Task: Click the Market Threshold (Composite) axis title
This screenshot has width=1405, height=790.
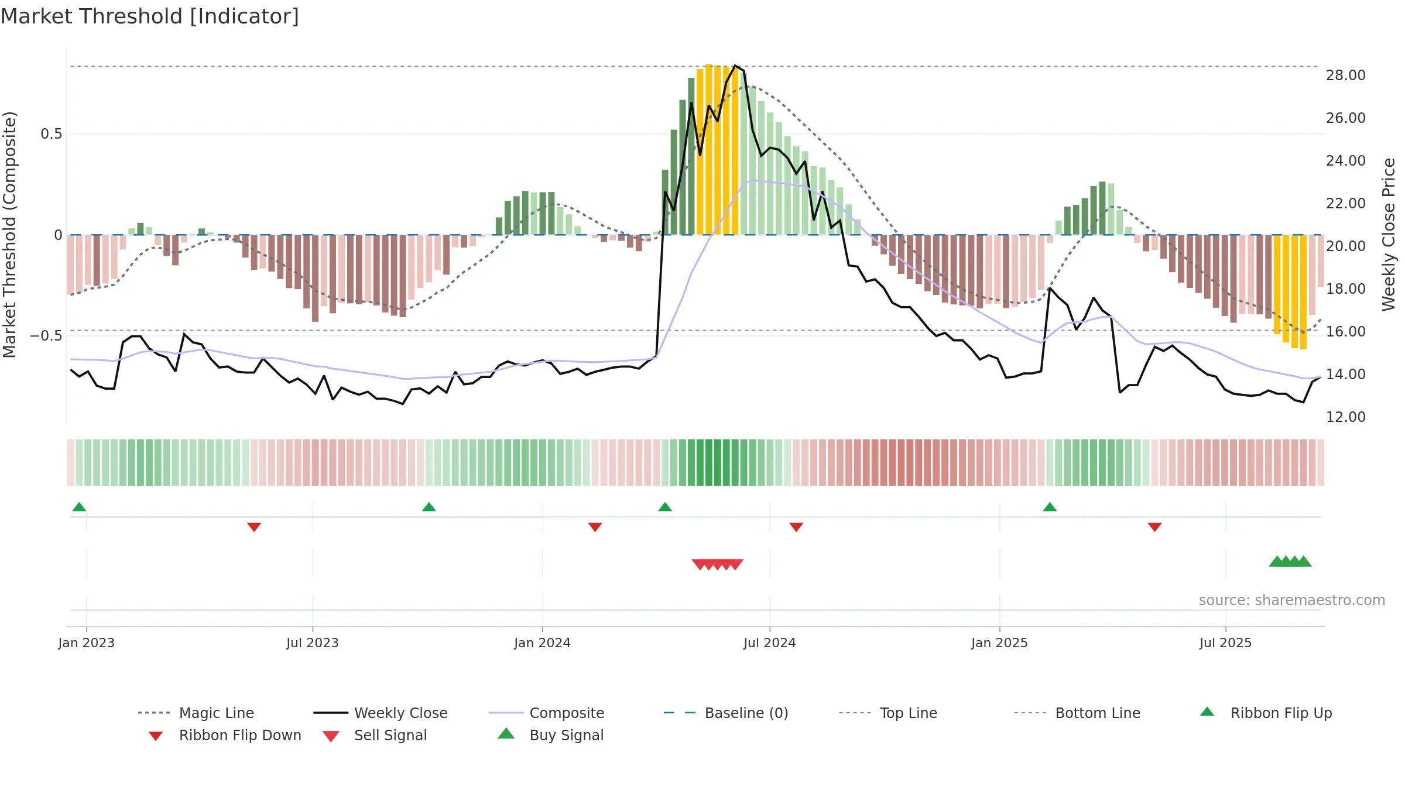Action: click(x=9, y=234)
